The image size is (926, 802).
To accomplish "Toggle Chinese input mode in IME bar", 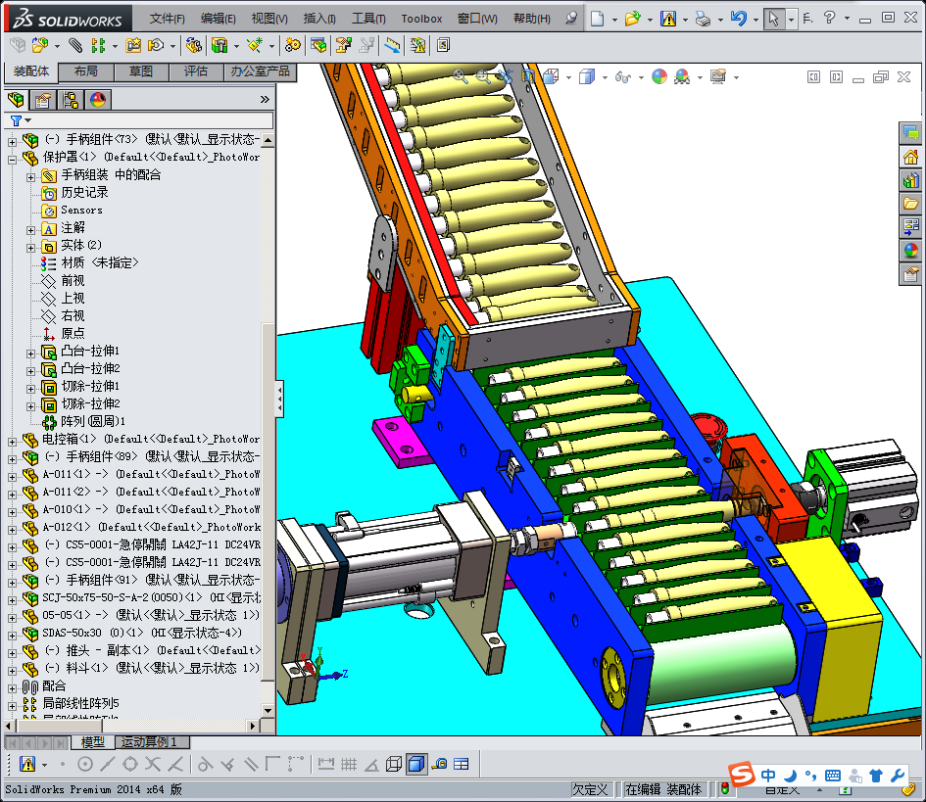I will 767,776.
